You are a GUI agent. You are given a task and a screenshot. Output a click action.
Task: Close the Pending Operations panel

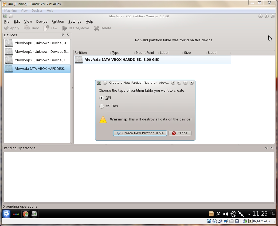pos(271,148)
